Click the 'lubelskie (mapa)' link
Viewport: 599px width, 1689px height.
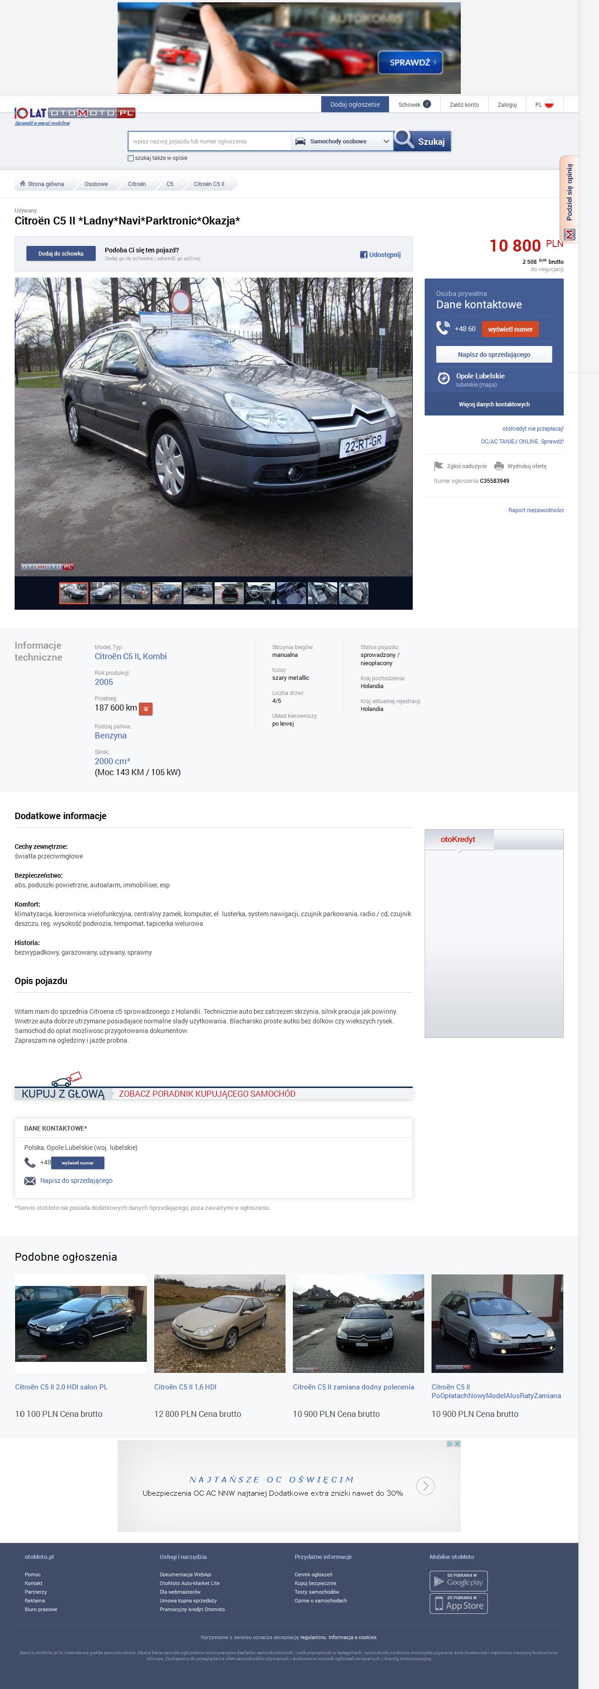coord(476,385)
